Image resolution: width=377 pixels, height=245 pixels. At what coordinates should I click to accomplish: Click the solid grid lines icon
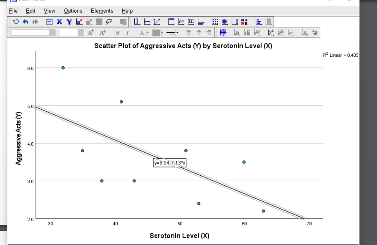coord(225,22)
